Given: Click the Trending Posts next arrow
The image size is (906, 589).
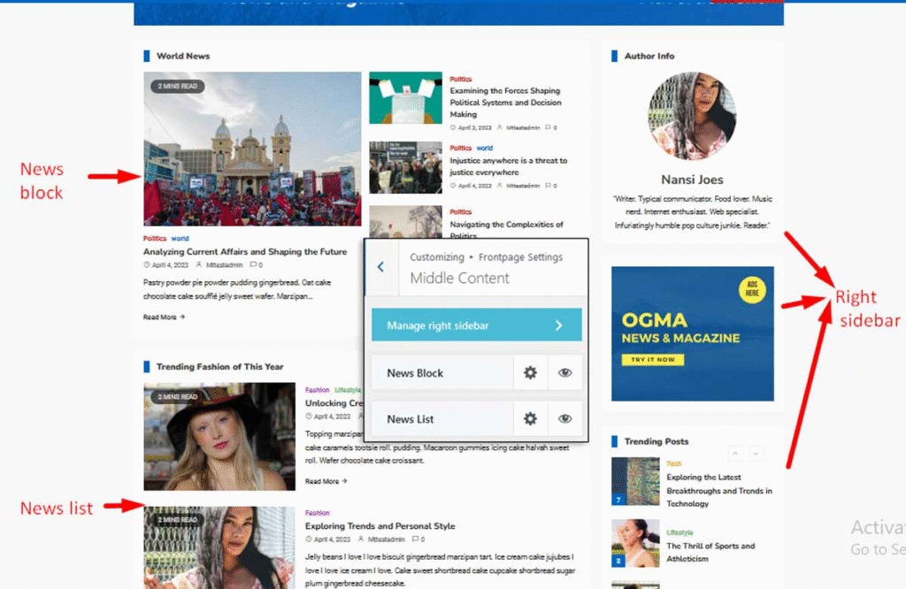Looking at the screenshot, I should pos(756,454).
